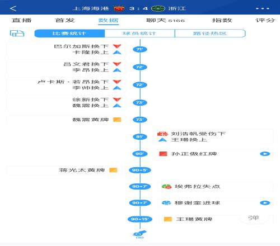The width and height of the screenshot is (280, 246).
Task: Tap blue up arrow for 卡隆换上
Action: point(117,53)
